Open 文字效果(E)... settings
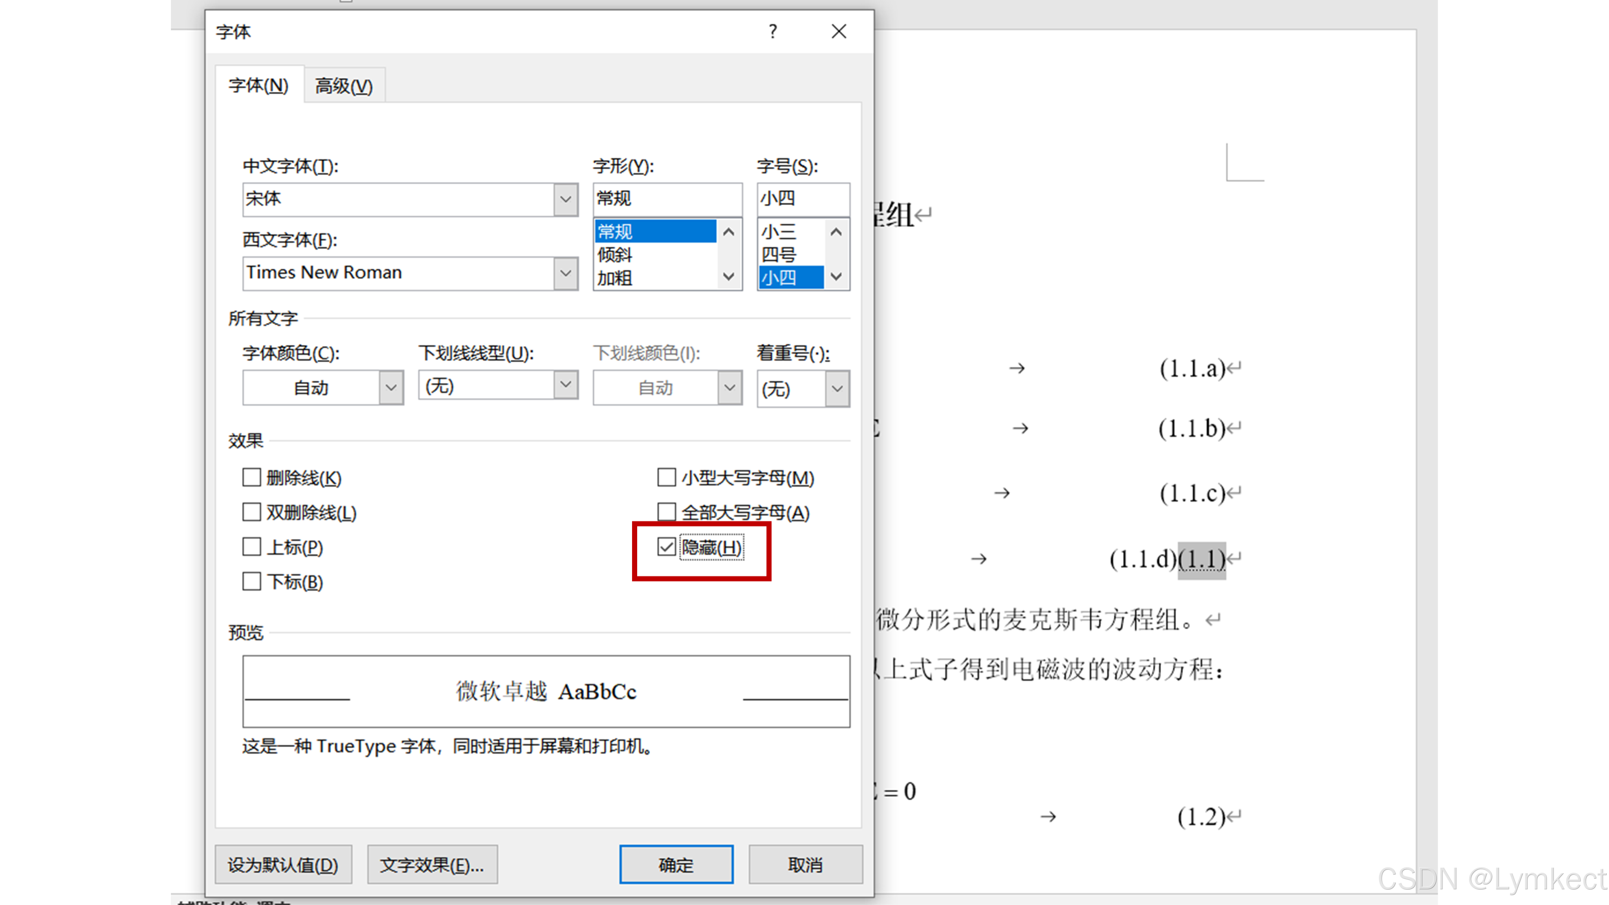The width and height of the screenshot is (1609, 905). click(432, 865)
